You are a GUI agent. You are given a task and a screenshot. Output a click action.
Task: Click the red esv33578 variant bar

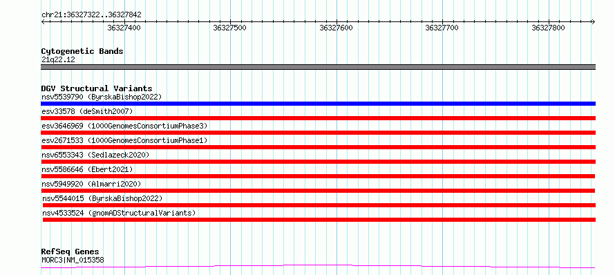point(318,118)
